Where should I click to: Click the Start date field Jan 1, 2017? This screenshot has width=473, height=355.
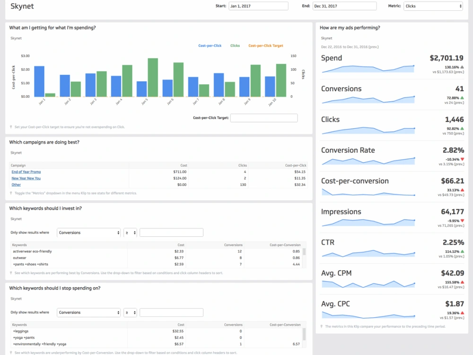point(258,6)
